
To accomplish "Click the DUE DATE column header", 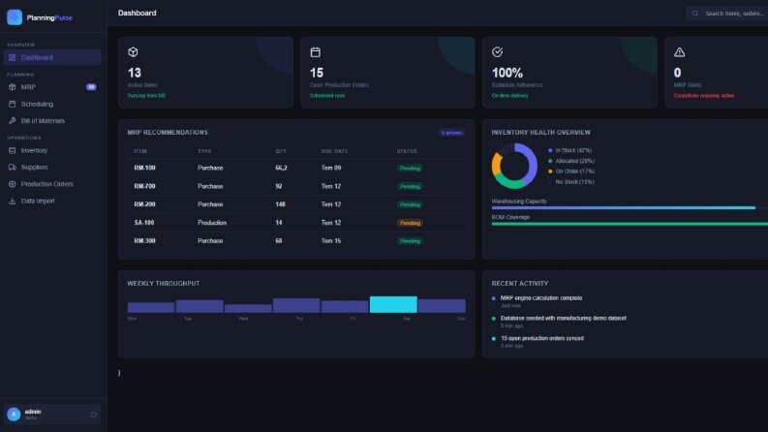I will pyautogui.click(x=334, y=151).
